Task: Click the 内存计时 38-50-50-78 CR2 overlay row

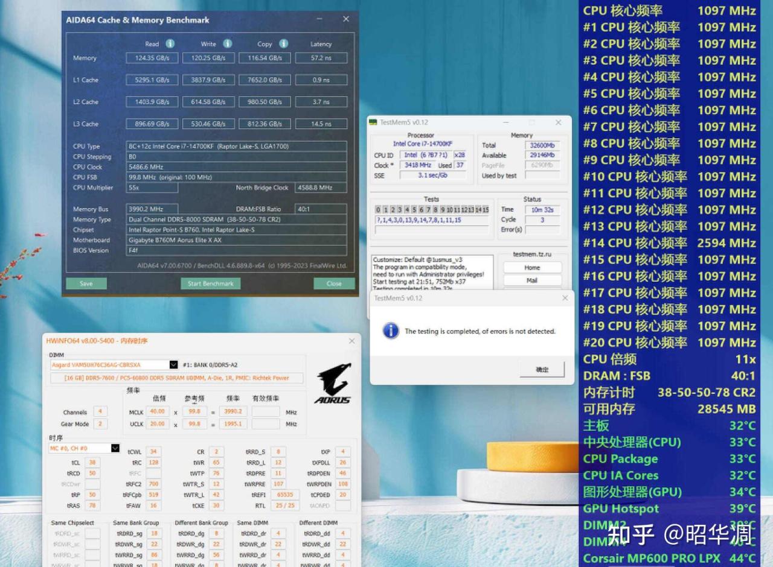Action: click(669, 392)
